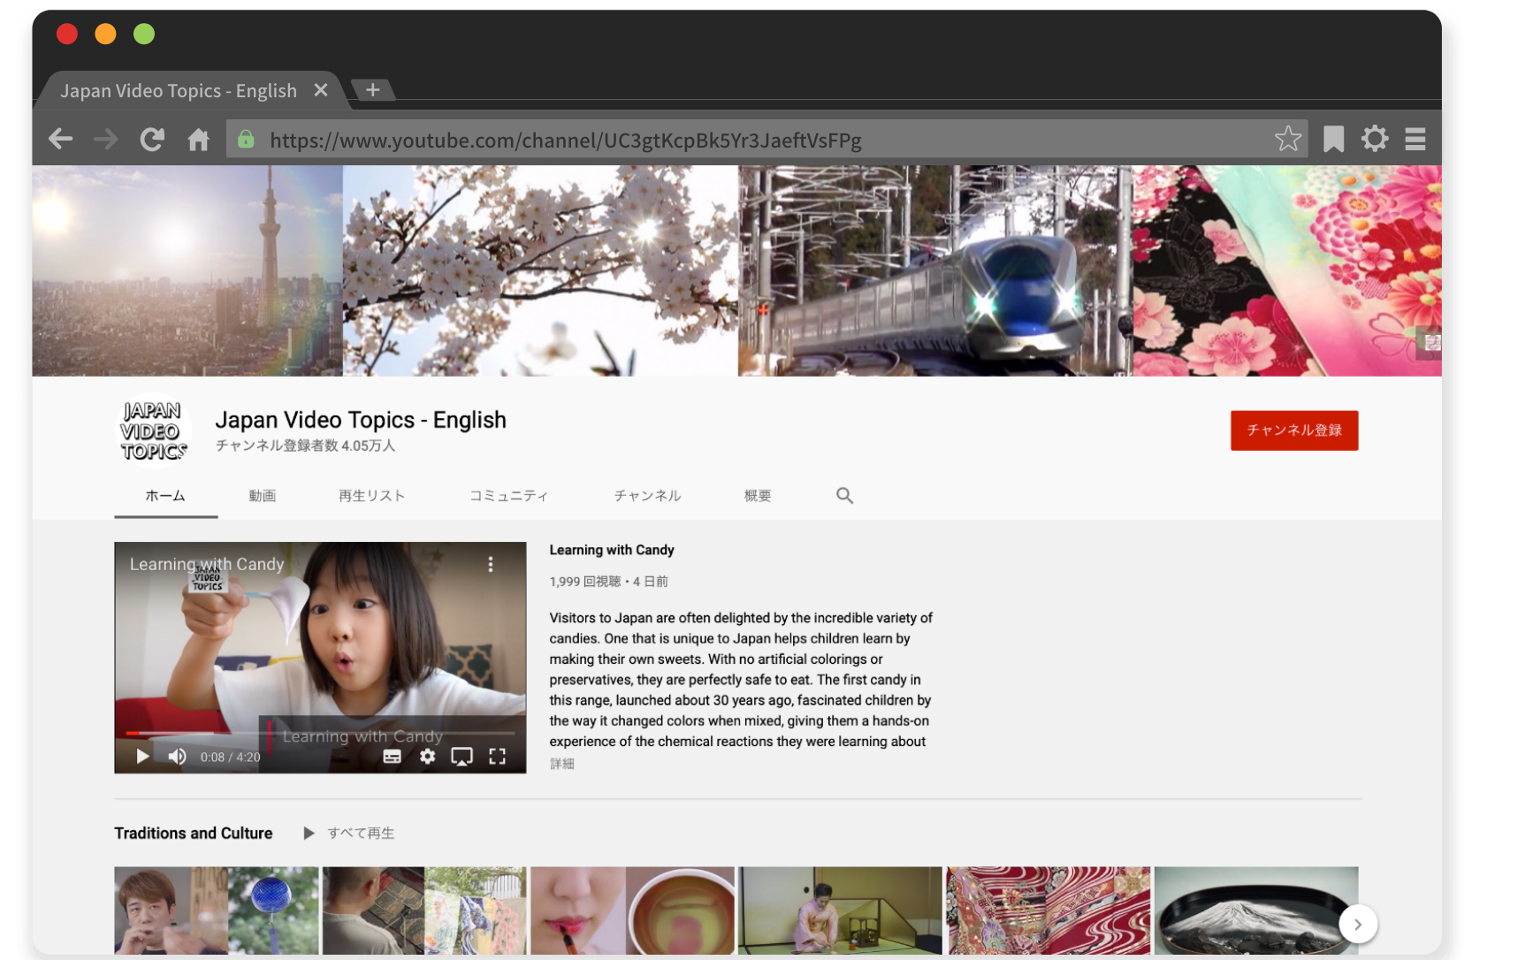Play the Learning with Candy video
Screen dimensions: 1525x960
[142, 757]
